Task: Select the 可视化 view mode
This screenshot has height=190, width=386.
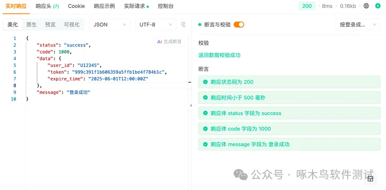Action: click(72, 25)
